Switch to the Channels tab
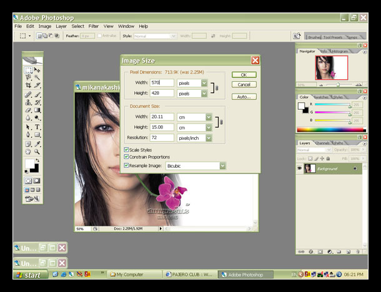 [x=323, y=143]
